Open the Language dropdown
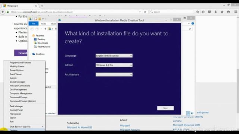Viewport: 239px width, 134px height. [x=114, y=55]
